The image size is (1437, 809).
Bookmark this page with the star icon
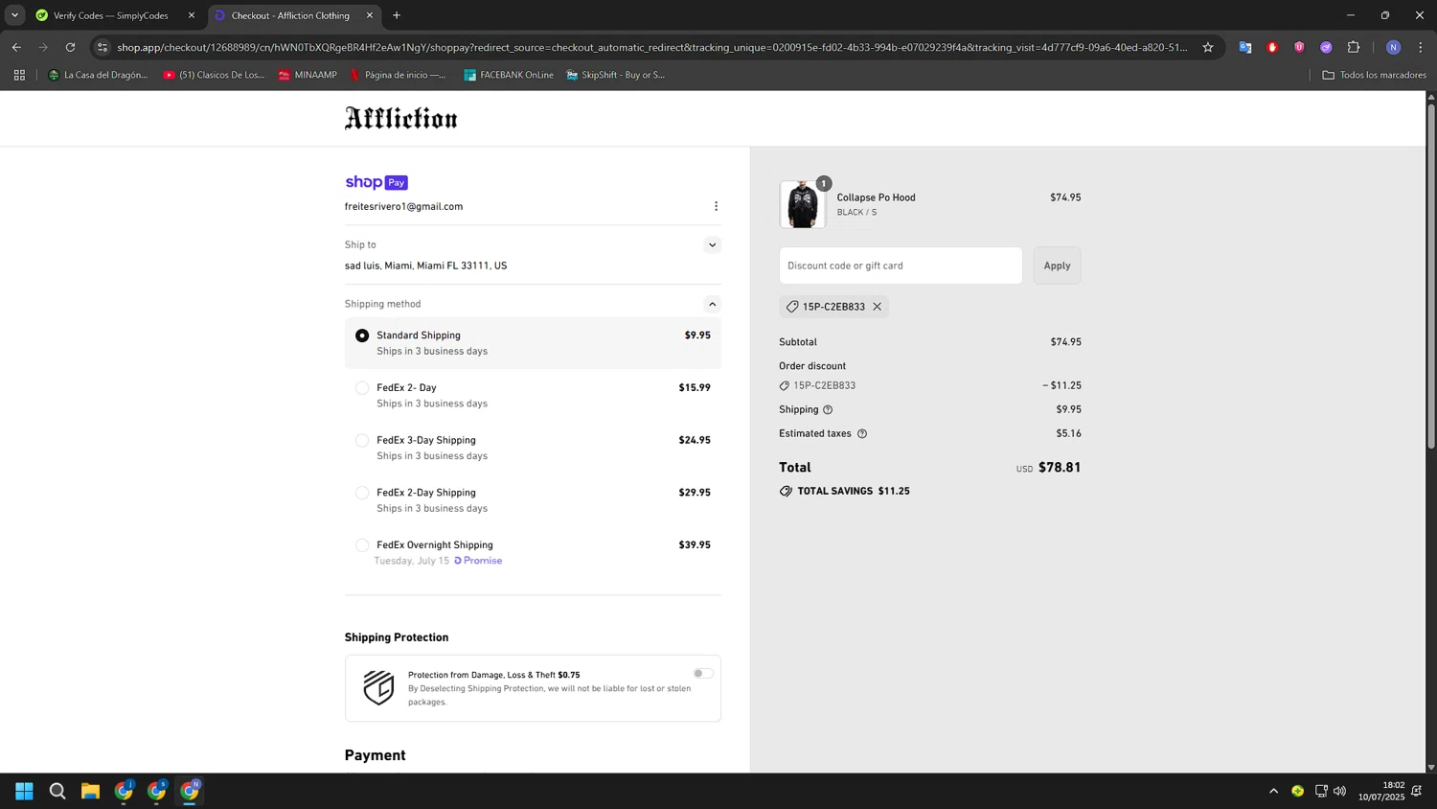1208,47
